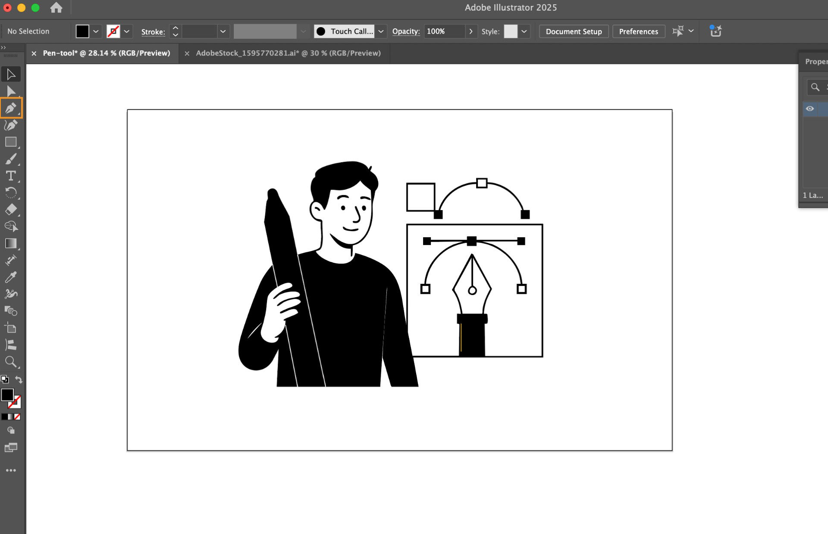Open the Zoom tool
Screen dimensions: 828x534
[x=10, y=362]
